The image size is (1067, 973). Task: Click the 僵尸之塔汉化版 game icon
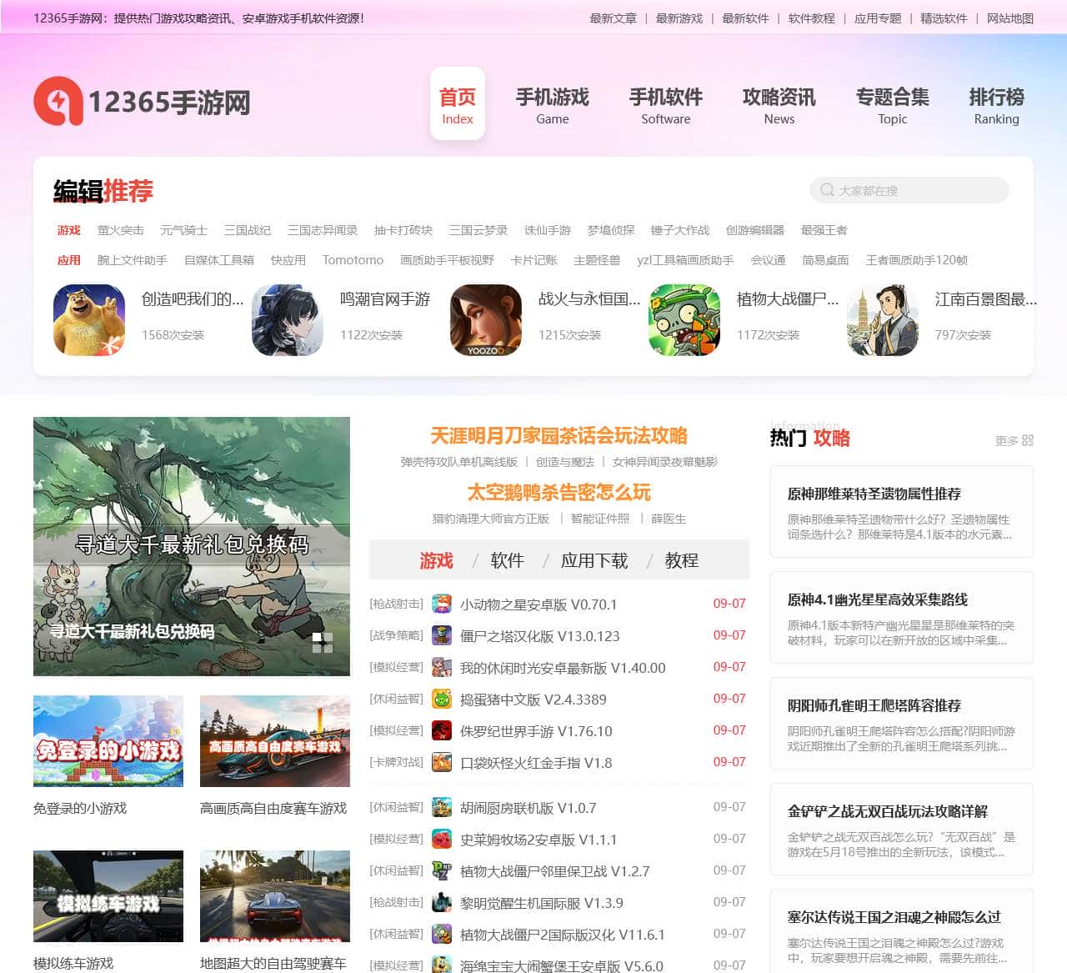click(x=442, y=635)
